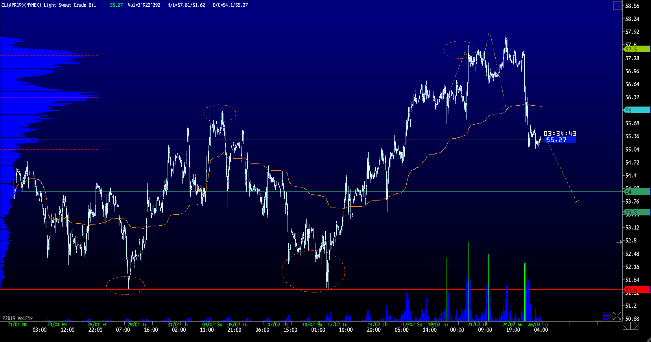Click the yellow projection arrowhead near 53.76
Screen dimensions: 651x342
(577, 202)
